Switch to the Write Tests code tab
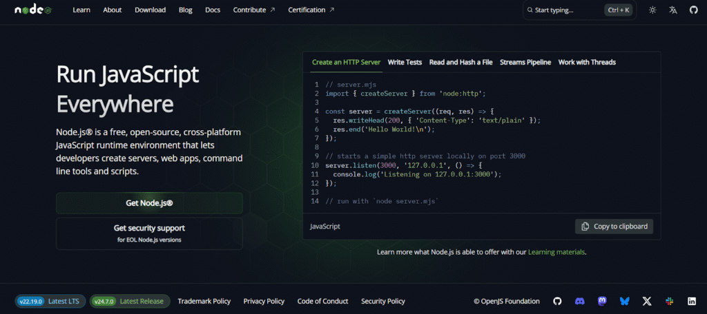This screenshot has height=314, width=707. 405,62
